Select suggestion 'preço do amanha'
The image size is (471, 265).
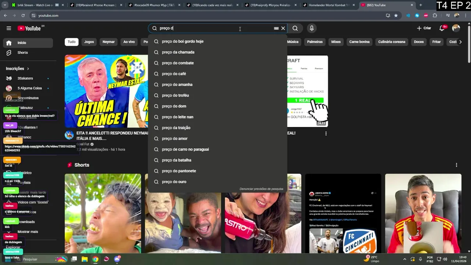tap(217, 85)
